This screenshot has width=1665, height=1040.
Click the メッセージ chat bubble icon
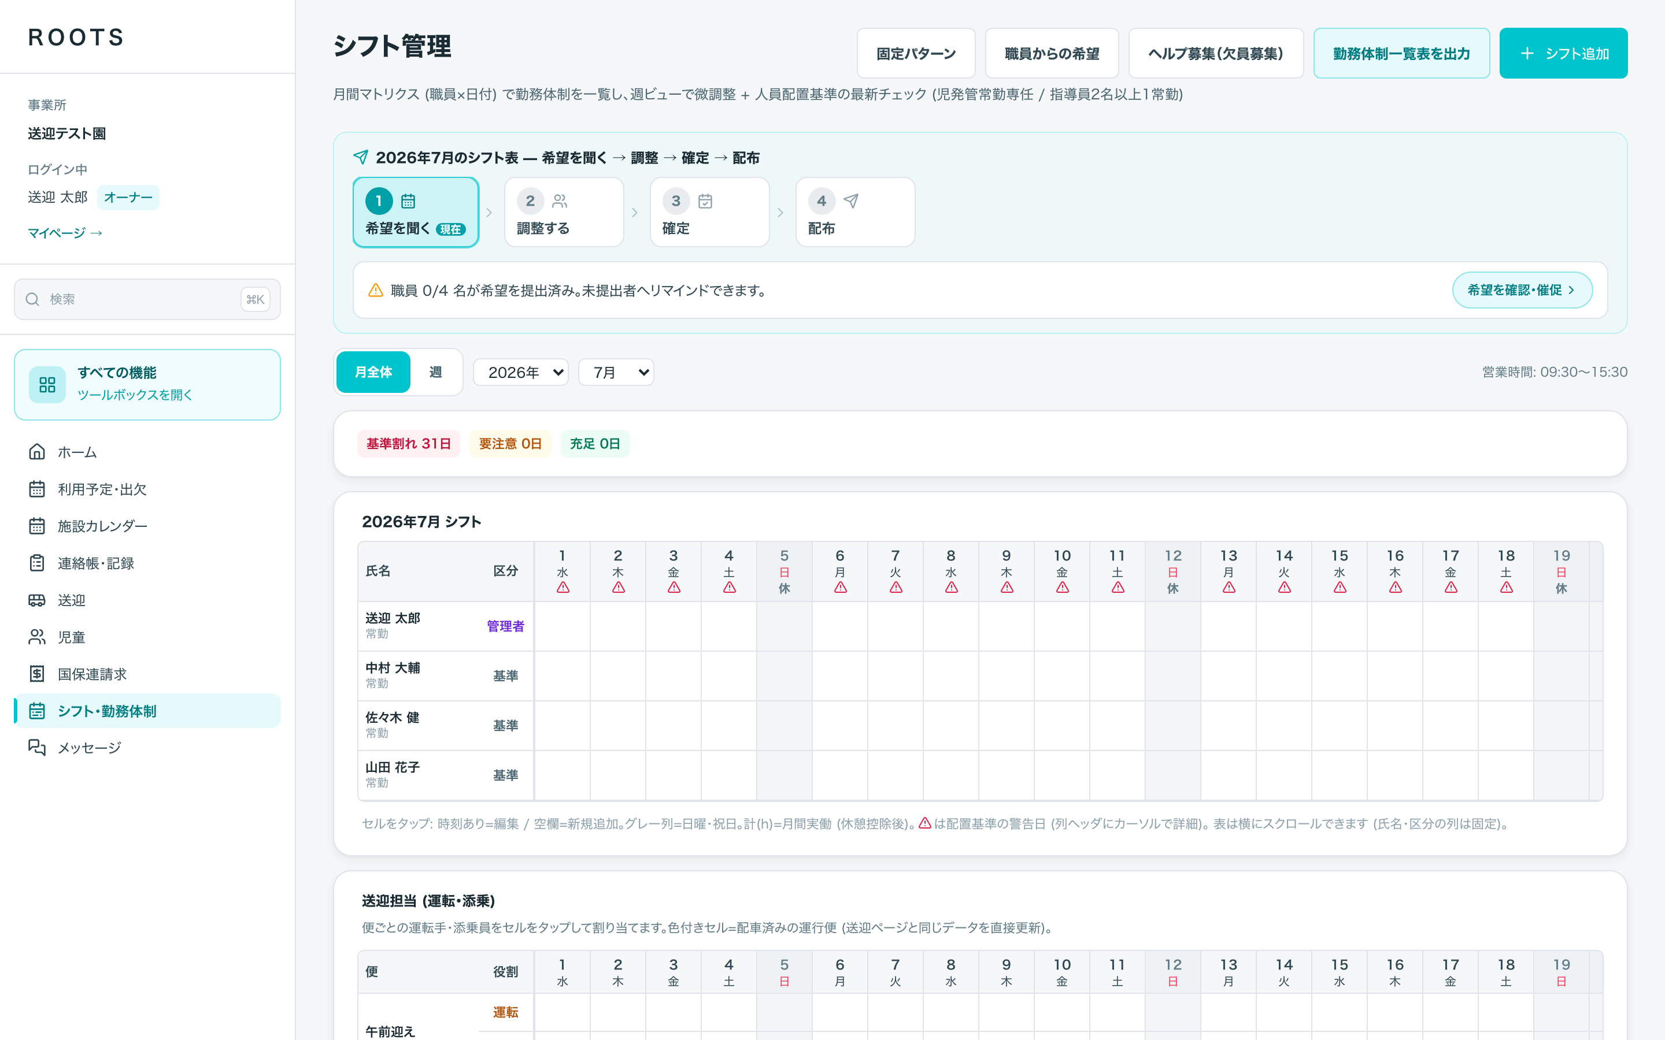pos(37,748)
